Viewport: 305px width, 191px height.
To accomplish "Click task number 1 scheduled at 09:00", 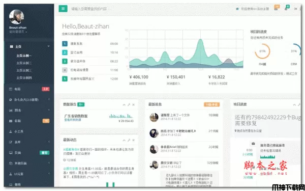I will click(90, 44).
